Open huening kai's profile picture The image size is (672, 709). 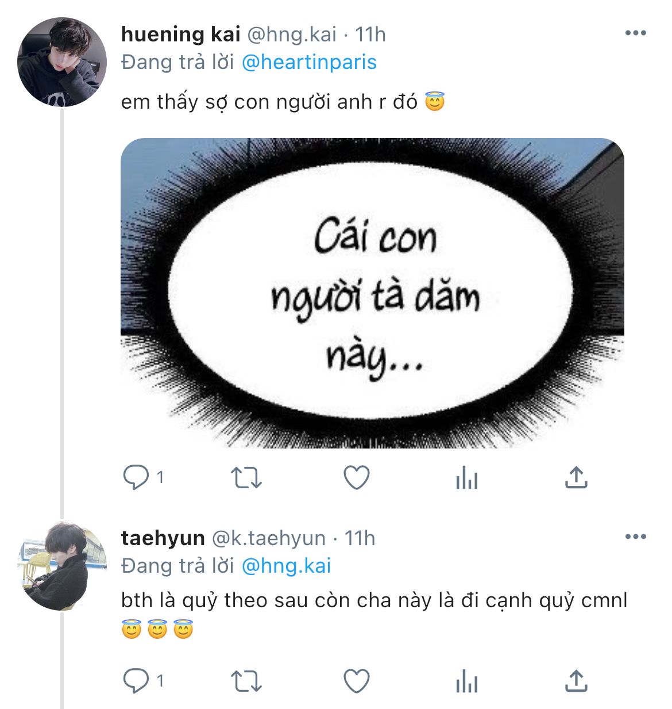pyautogui.click(x=62, y=62)
